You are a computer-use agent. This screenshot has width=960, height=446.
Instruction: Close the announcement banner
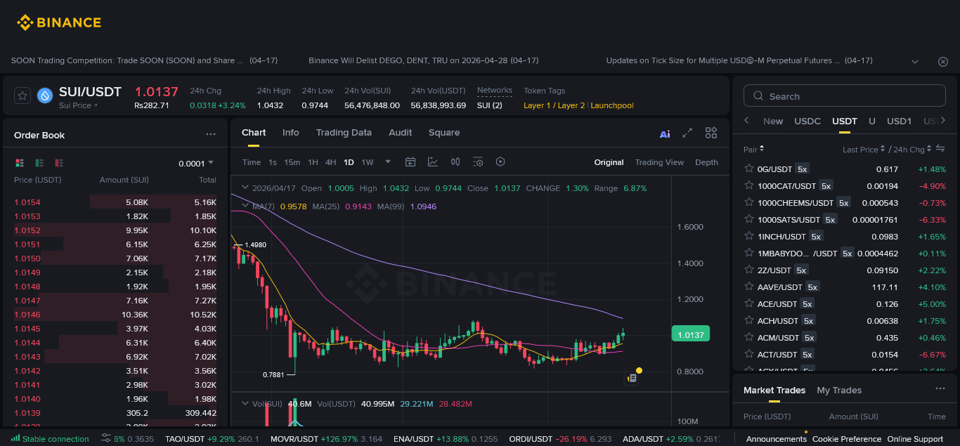(943, 61)
